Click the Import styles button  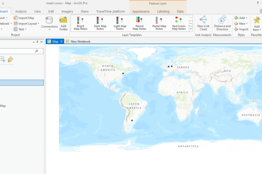click(241, 29)
